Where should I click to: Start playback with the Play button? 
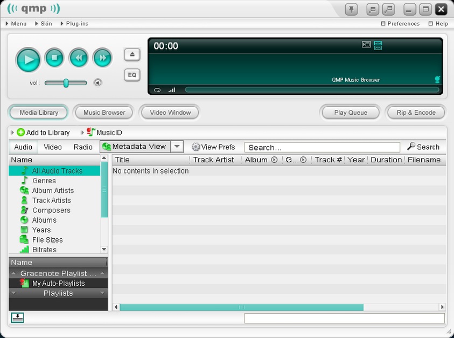coord(28,59)
